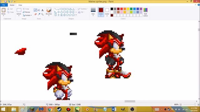Choose the Right arrow shape
Image resolution: width=200 pixels, height=112 pixels.
click(67, 12)
